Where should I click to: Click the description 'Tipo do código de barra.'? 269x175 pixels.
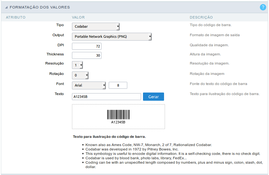click(211, 25)
